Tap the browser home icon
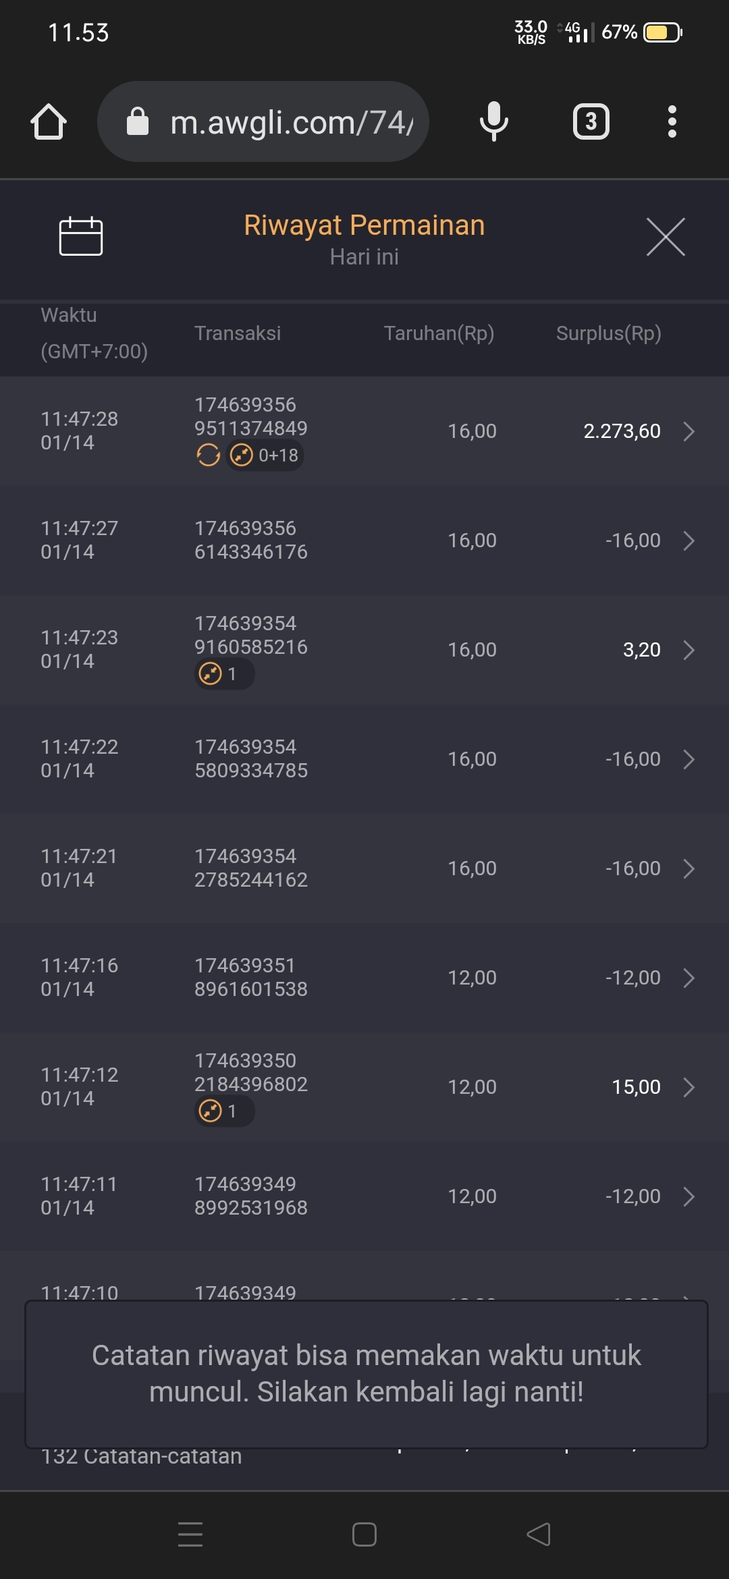 coord(49,122)
